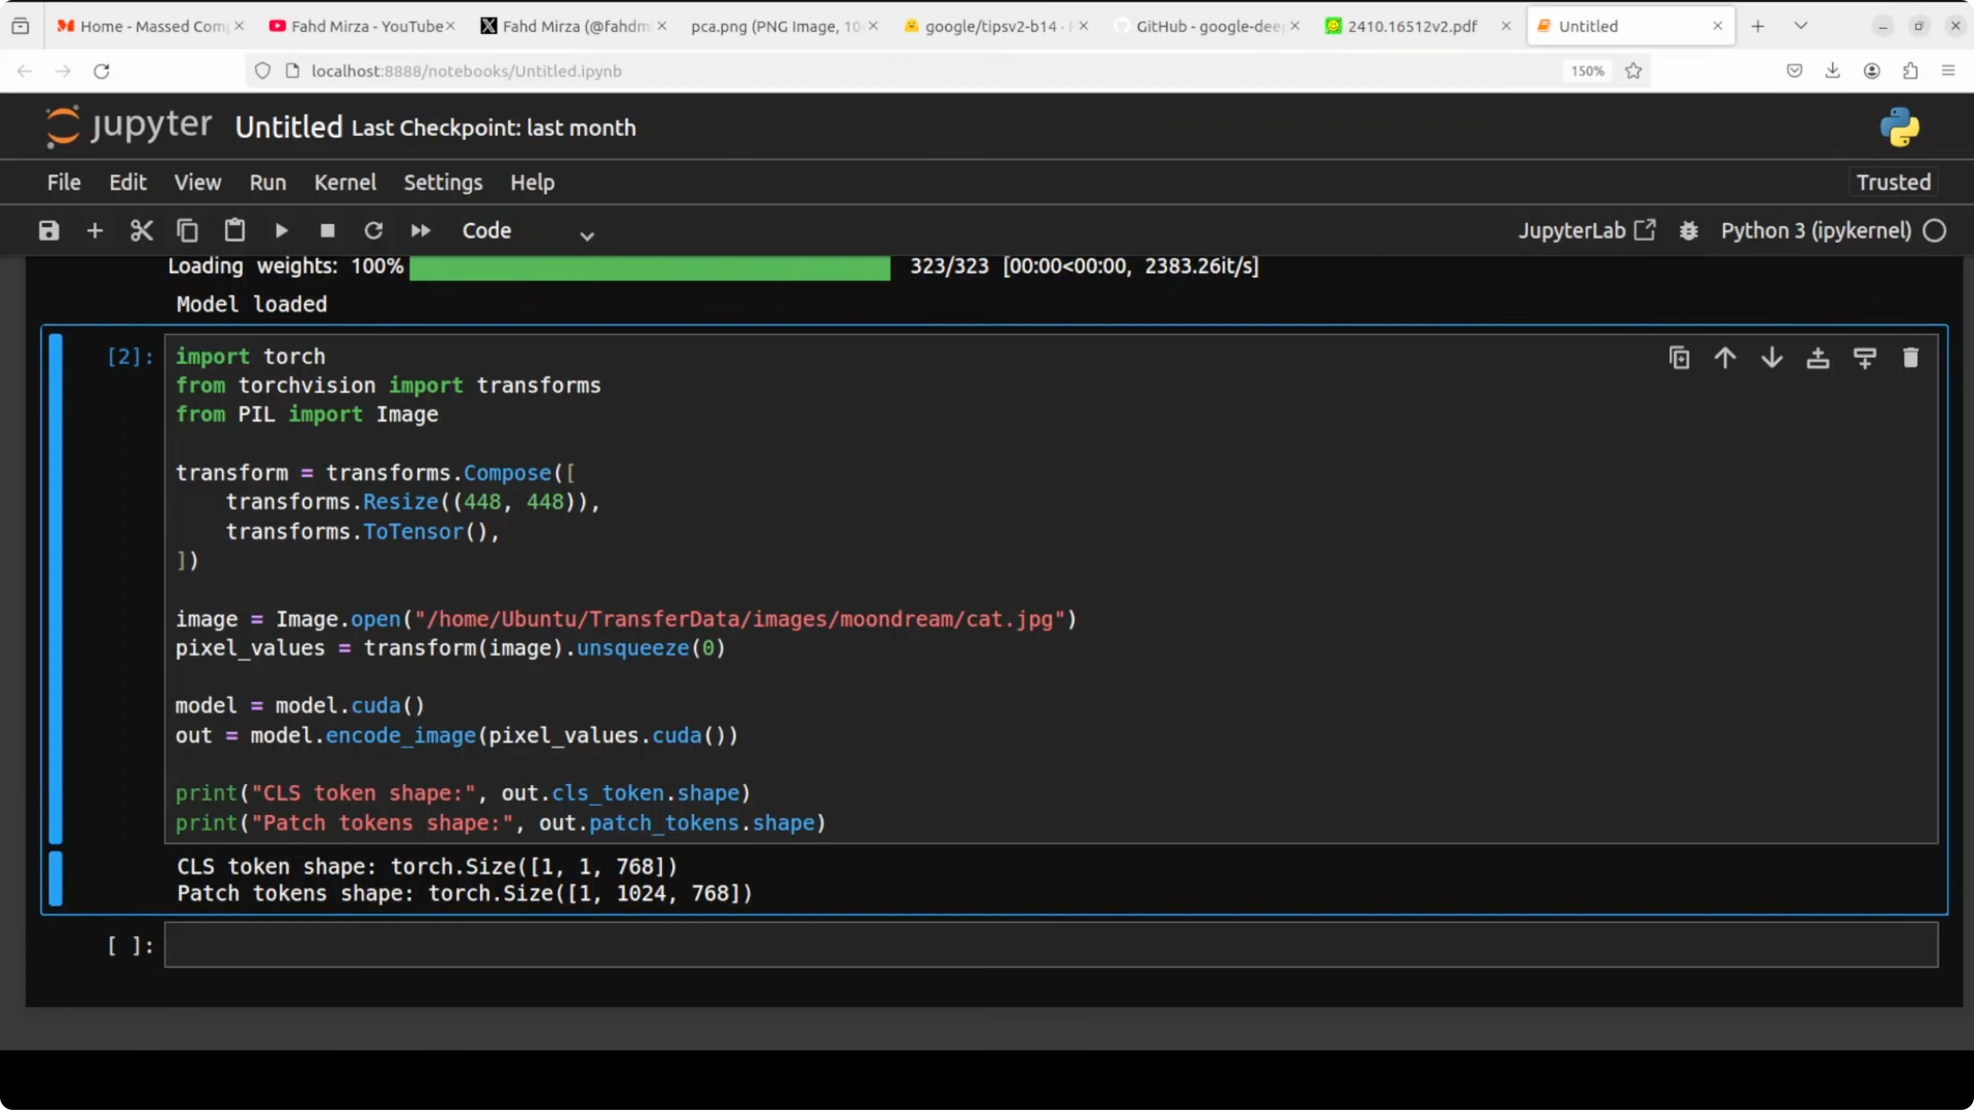Insert a new cell using the plus icon

pyautogui.click(x=95, y=230)
